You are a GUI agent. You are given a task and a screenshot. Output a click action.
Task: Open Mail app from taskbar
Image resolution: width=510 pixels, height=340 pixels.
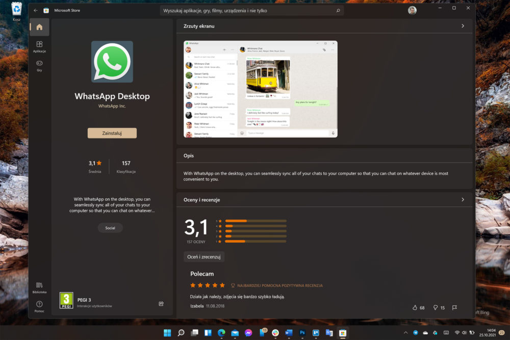point(235,332)
